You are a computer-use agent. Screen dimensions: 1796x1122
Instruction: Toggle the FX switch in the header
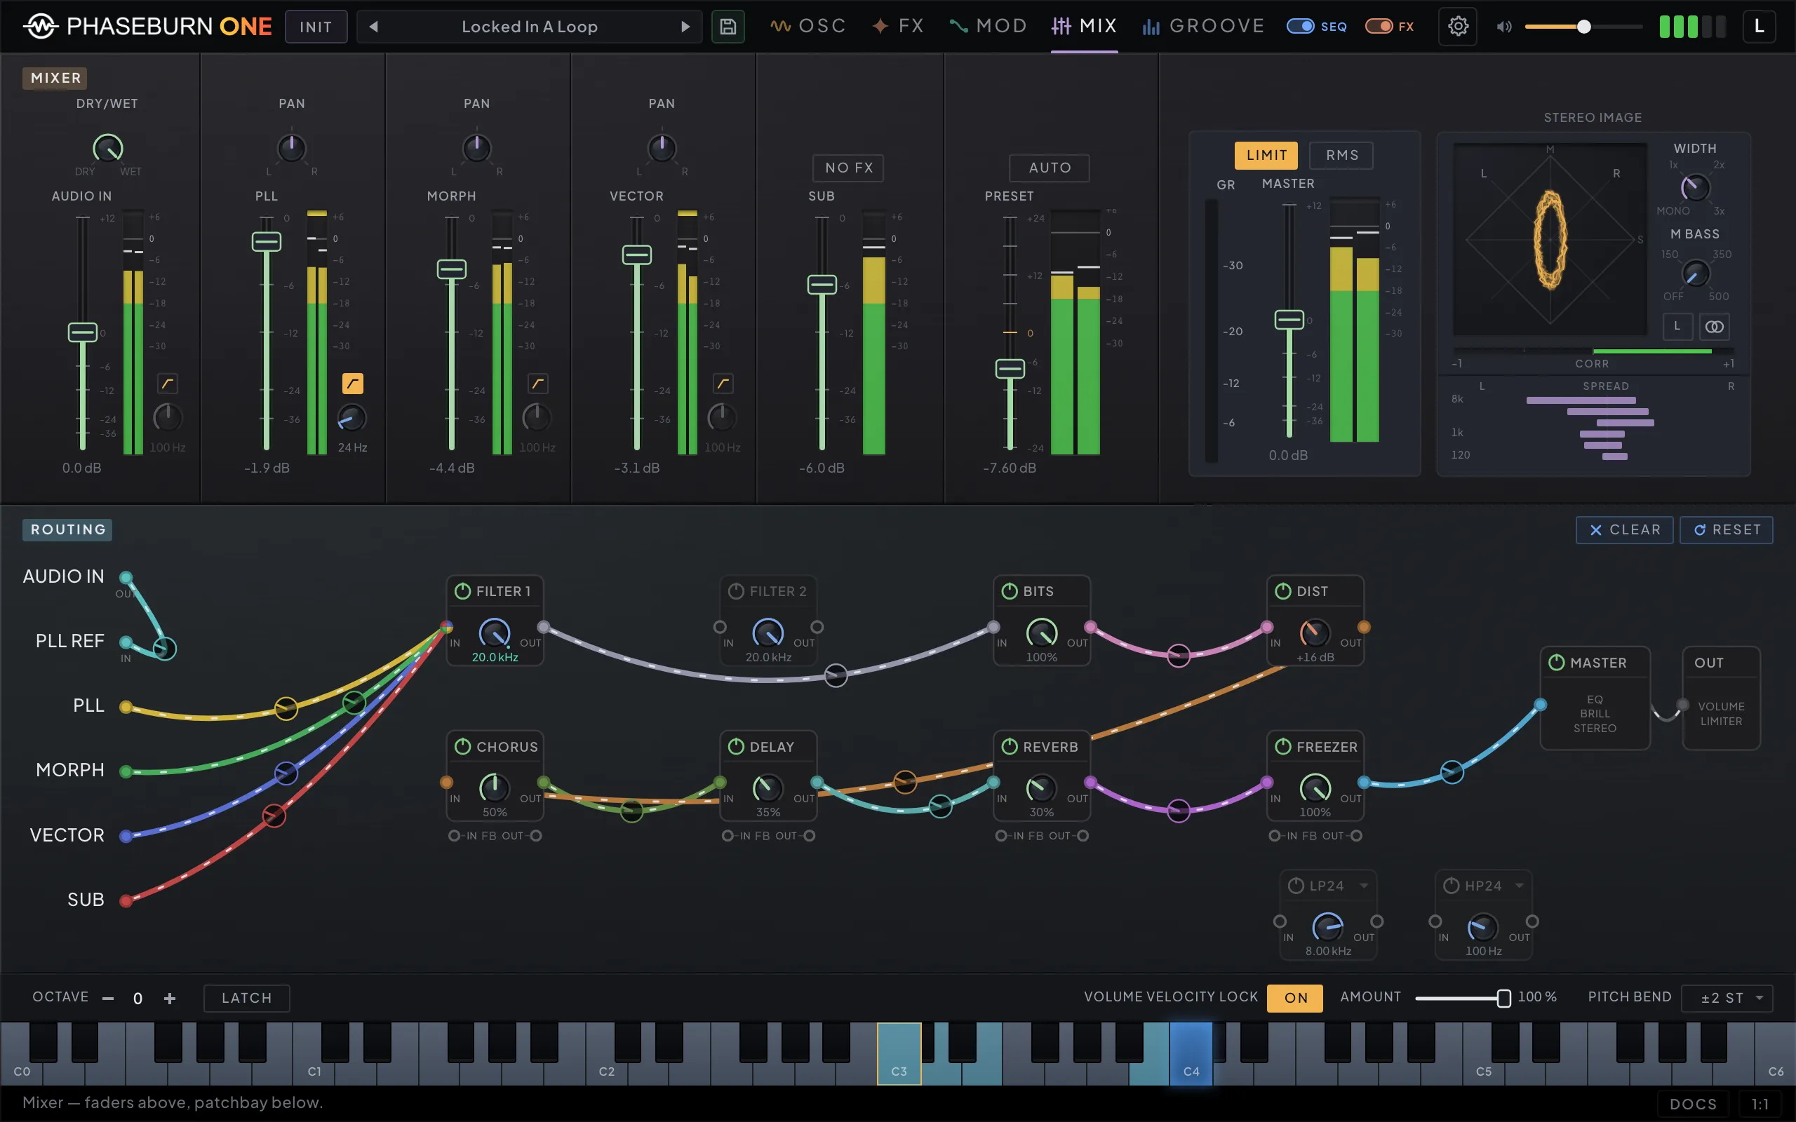tap(1379, 27)
